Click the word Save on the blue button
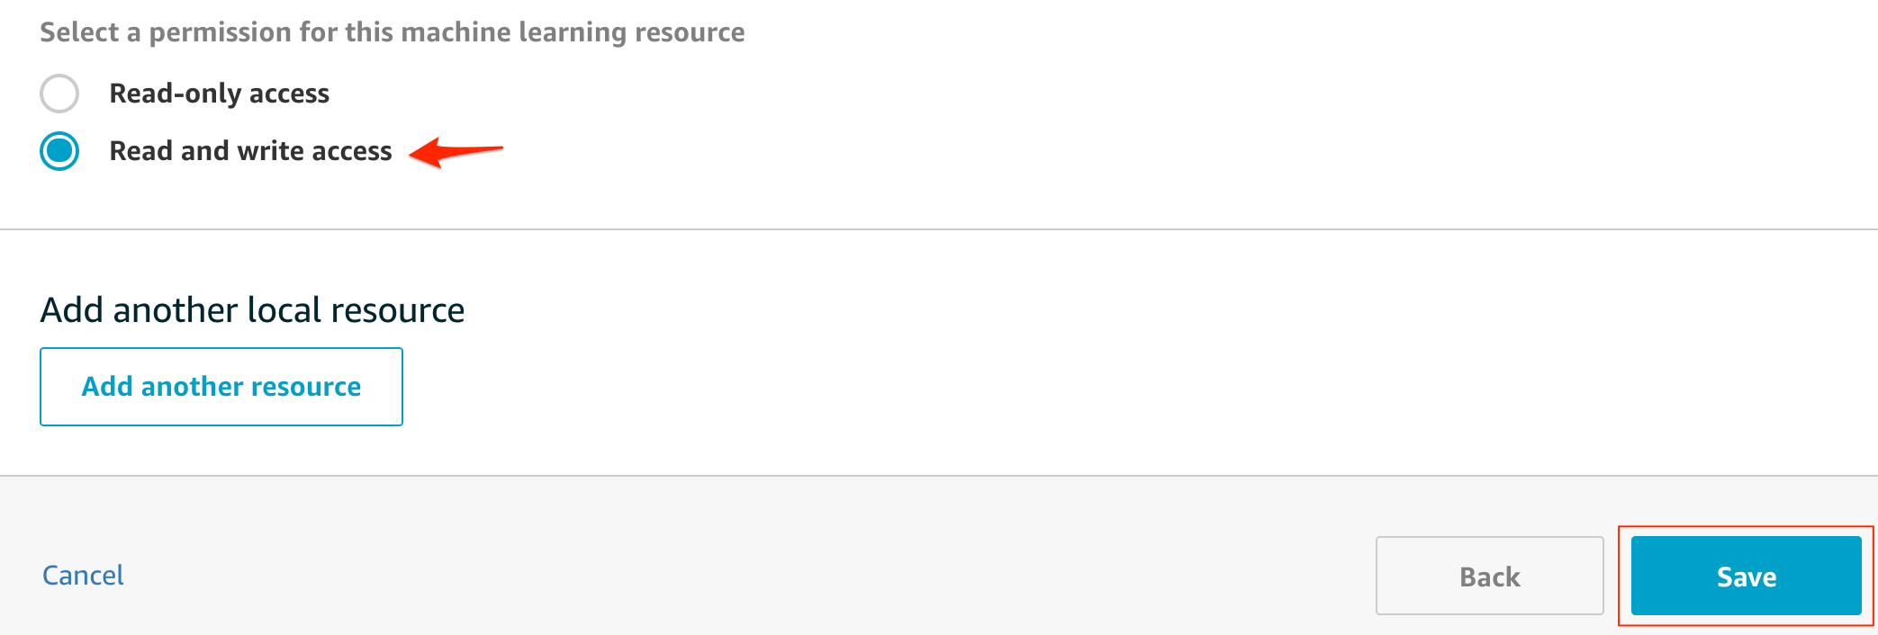This screenshot has height=635, width=1878. [1746, 577]
